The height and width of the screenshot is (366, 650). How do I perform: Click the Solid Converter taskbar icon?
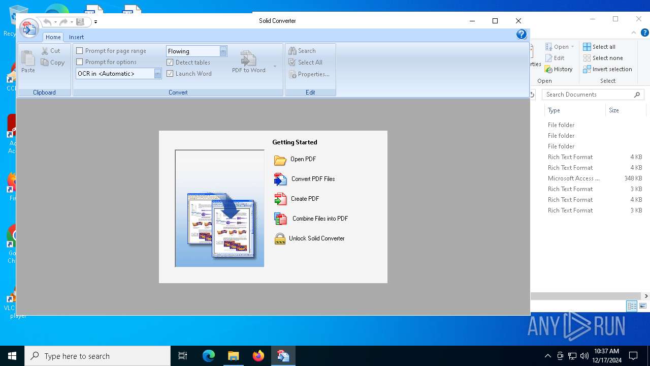(x=283, y=356)
